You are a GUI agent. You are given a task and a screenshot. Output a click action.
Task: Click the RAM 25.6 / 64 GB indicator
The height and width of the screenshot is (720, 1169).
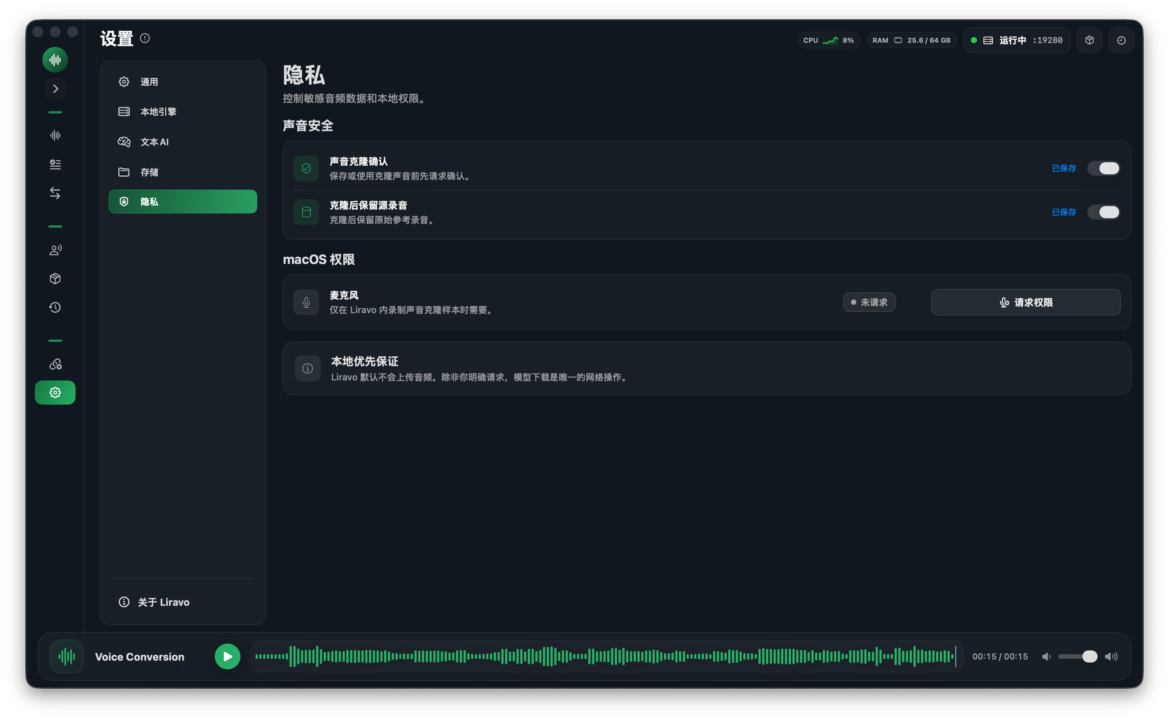tap(911, 40)
